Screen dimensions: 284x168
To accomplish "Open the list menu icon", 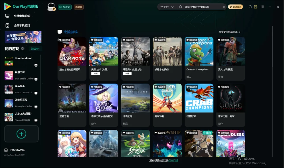I will tap(262, 7).
